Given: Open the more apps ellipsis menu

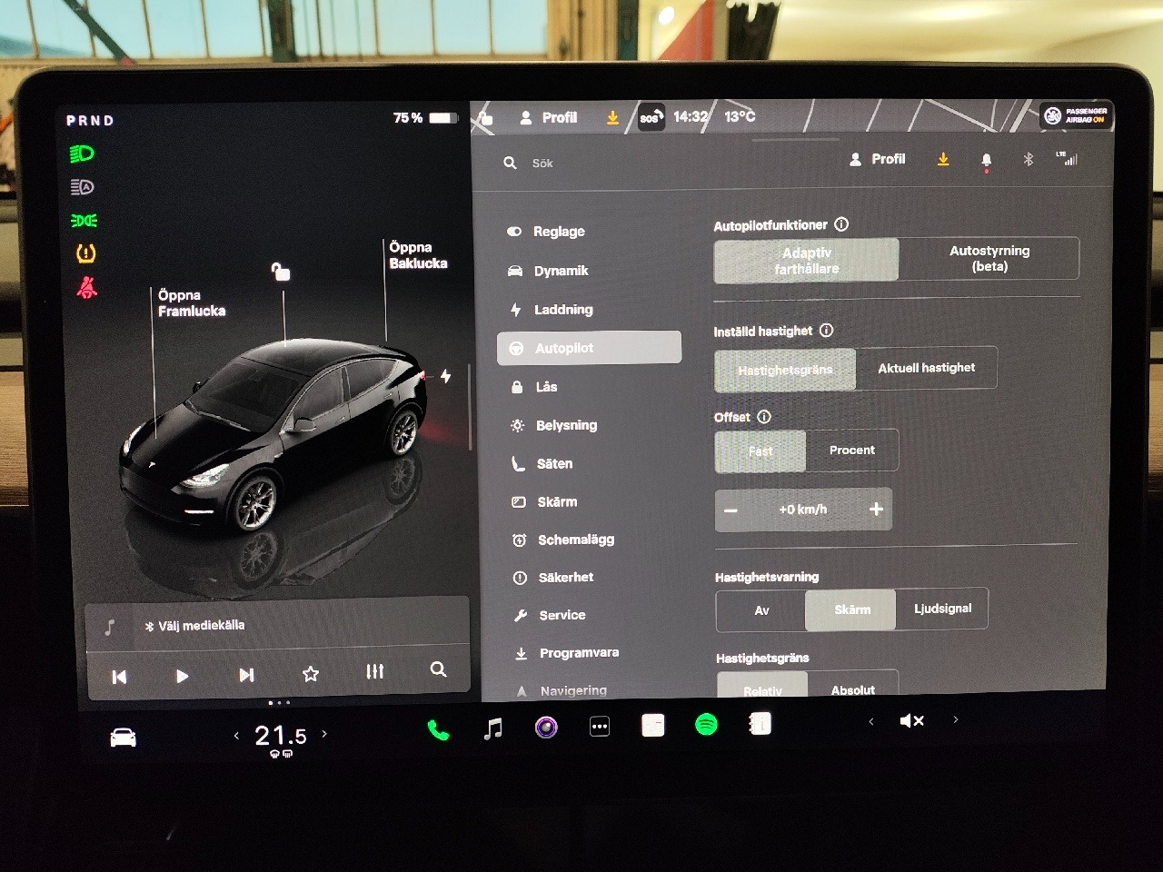Looking at the screenshot, I should (600, 727).
